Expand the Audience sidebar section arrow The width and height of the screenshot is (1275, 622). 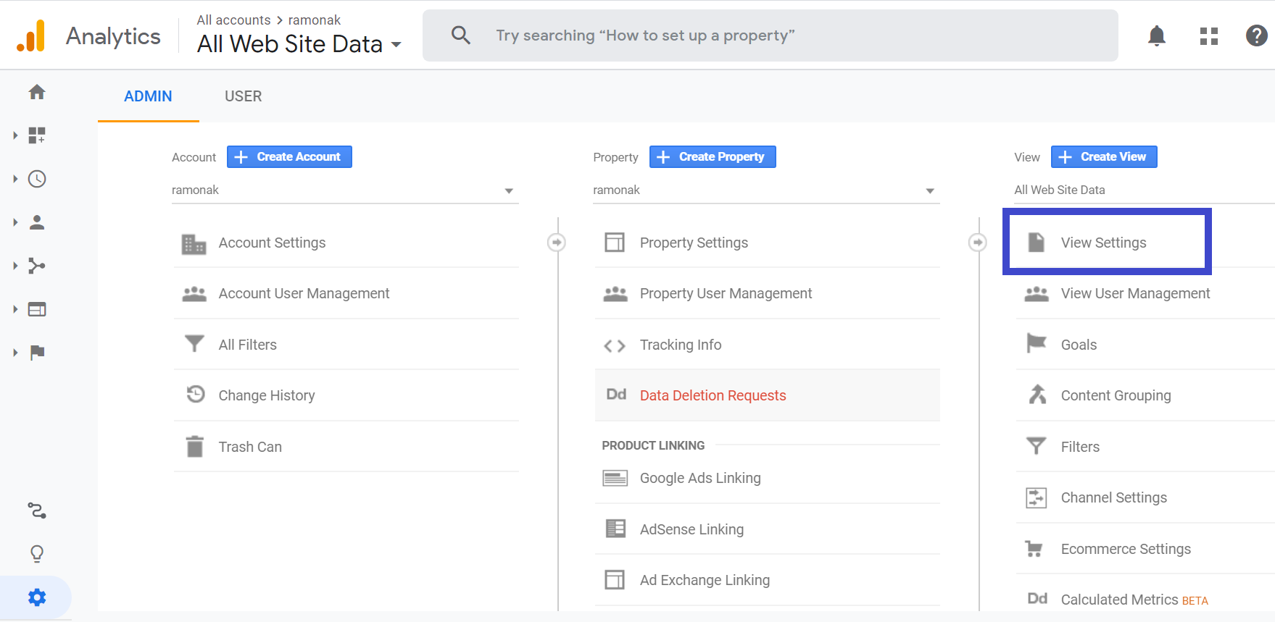15,222
